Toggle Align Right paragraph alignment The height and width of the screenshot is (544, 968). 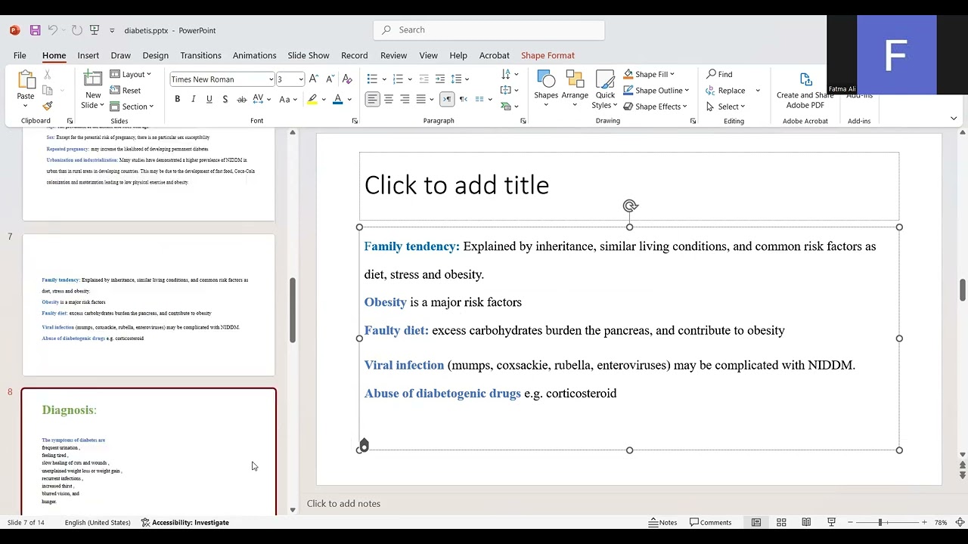pos(405,99)
